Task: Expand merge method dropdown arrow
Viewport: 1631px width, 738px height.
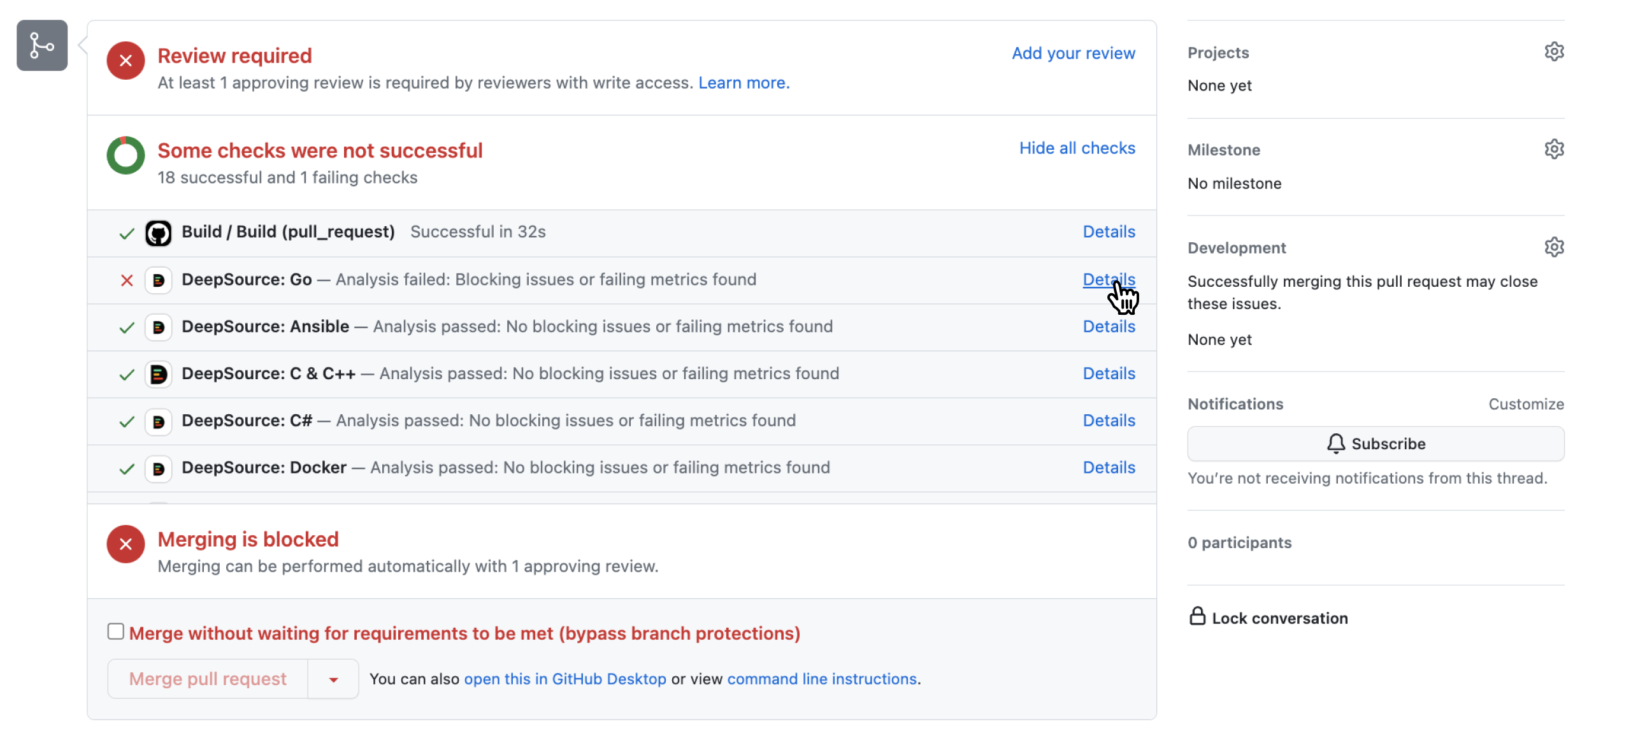Action: pyautogui.click(x=333, y=679)
